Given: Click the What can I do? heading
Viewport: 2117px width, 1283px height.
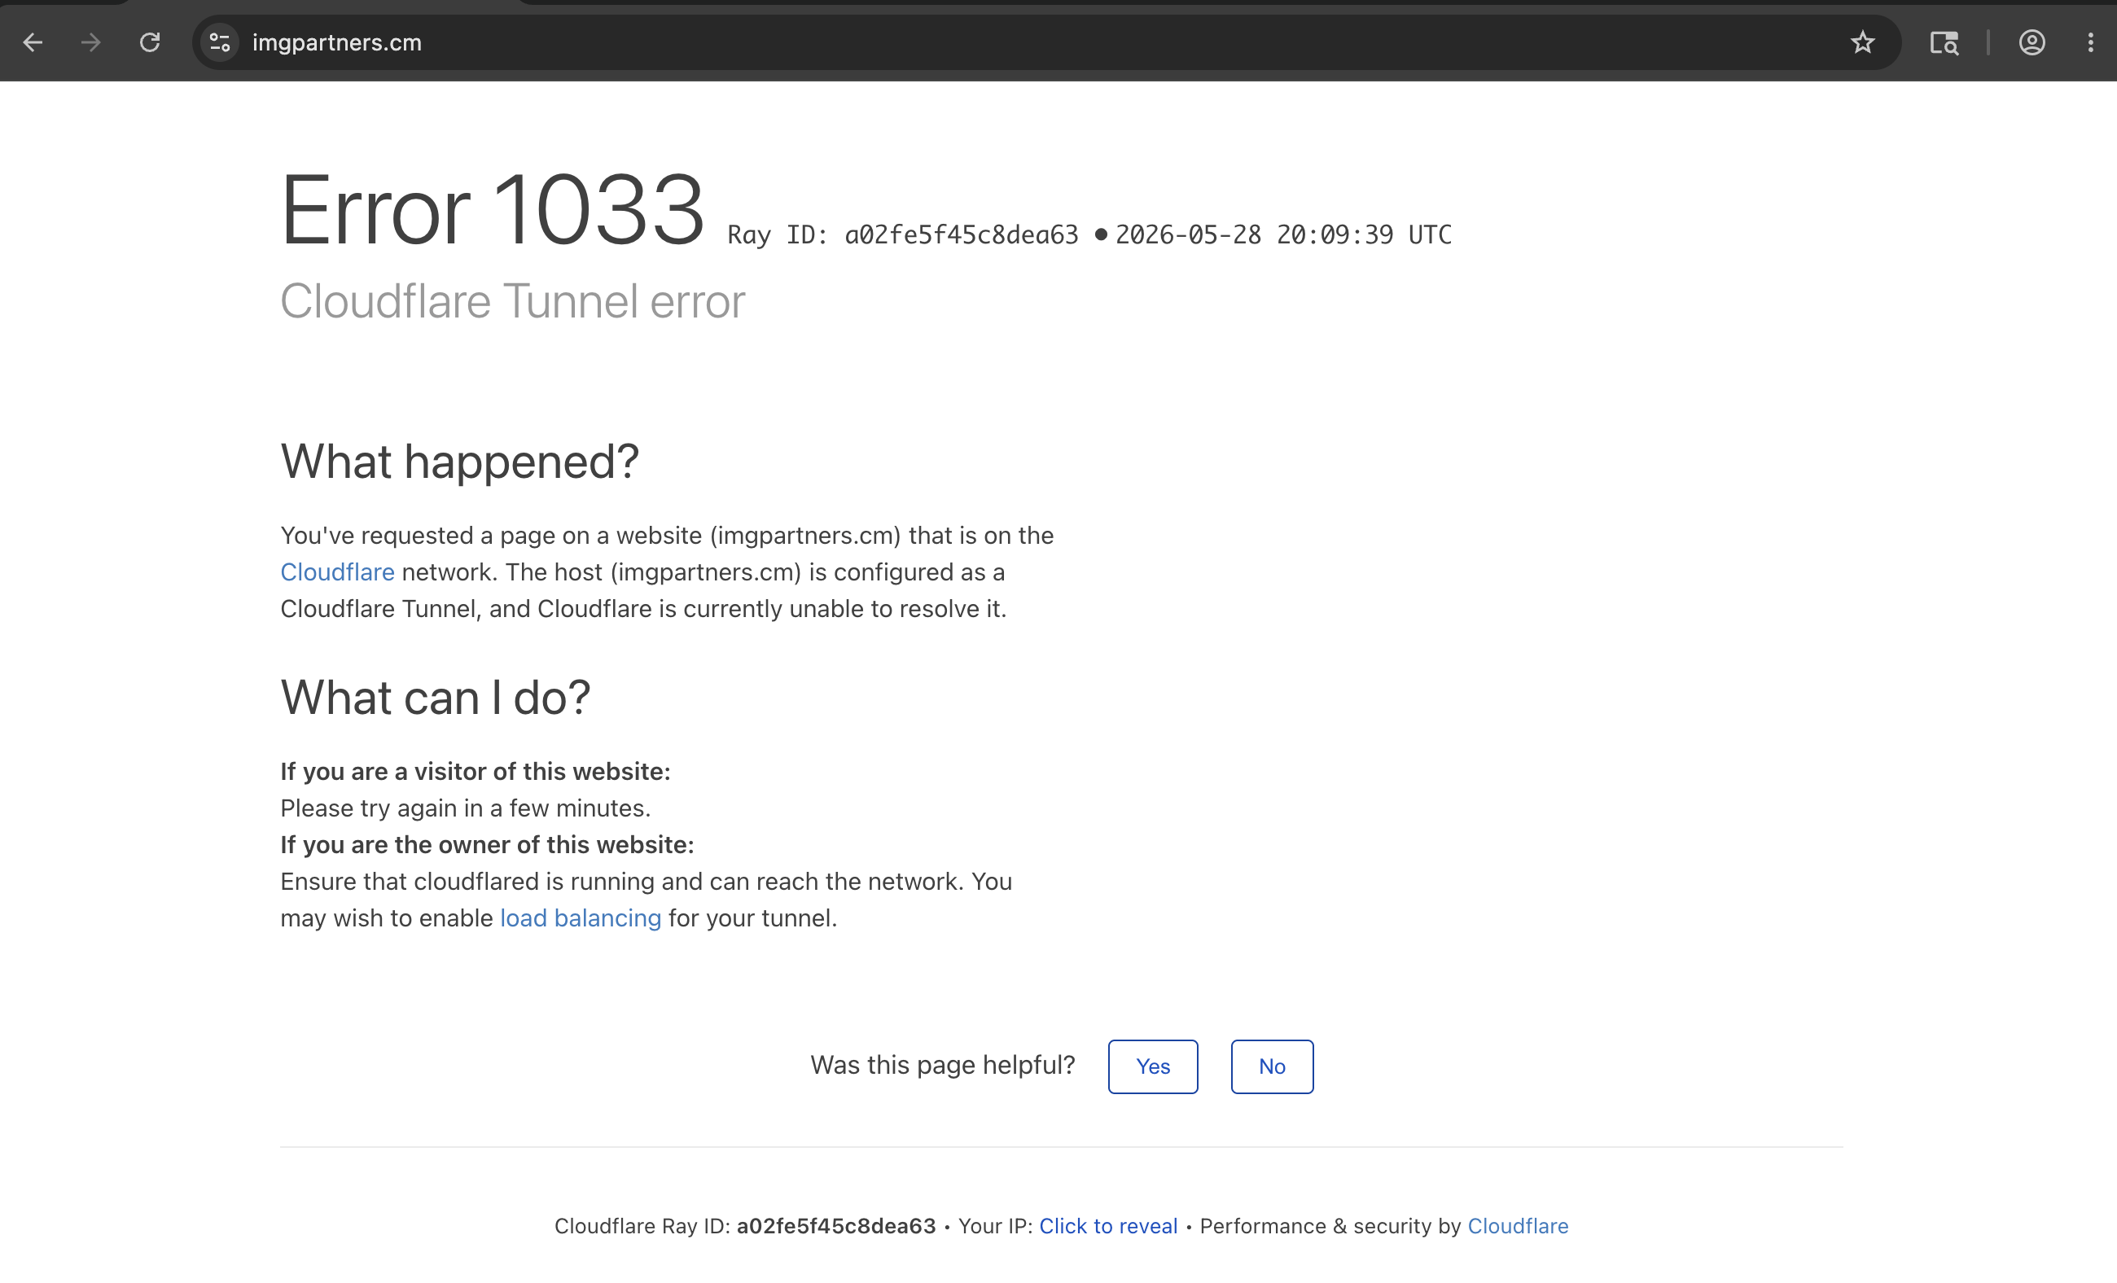Looking at the screenshot, I should (x=436, y=697).
